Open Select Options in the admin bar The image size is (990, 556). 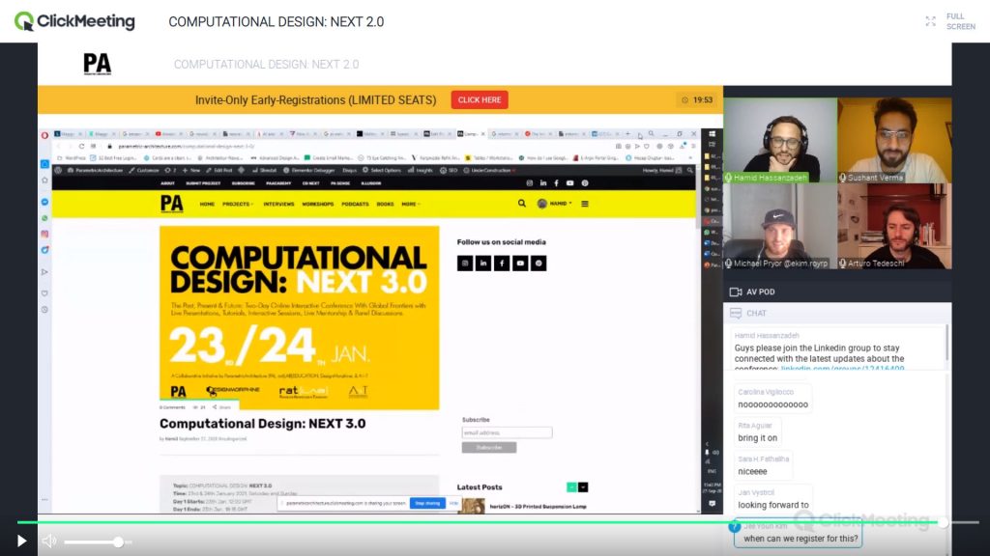click(x=382, y=170)
